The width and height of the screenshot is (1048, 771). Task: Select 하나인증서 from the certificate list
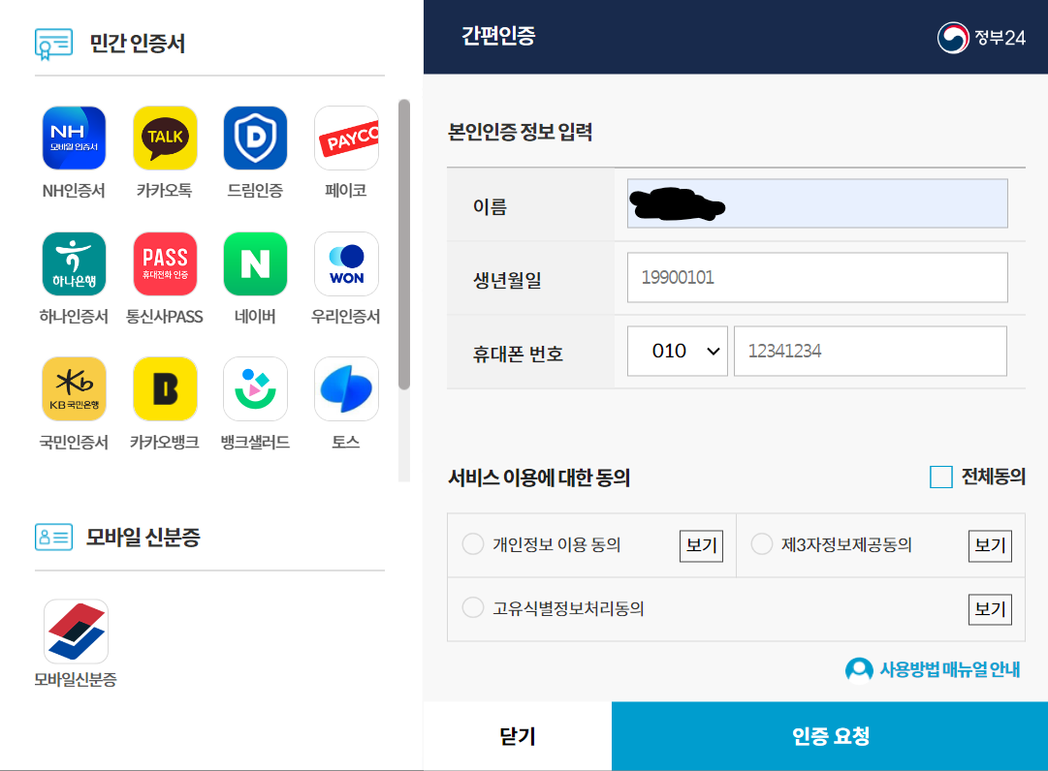click(75, 262)
